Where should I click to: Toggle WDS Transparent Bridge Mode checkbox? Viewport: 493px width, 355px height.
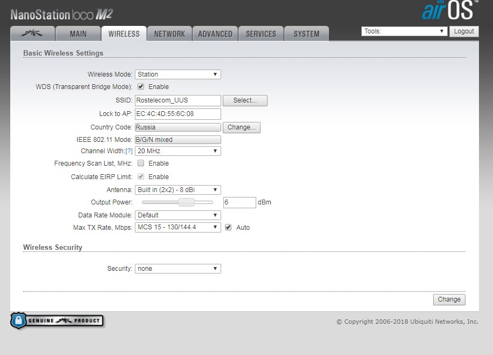[x=141, y=87]
